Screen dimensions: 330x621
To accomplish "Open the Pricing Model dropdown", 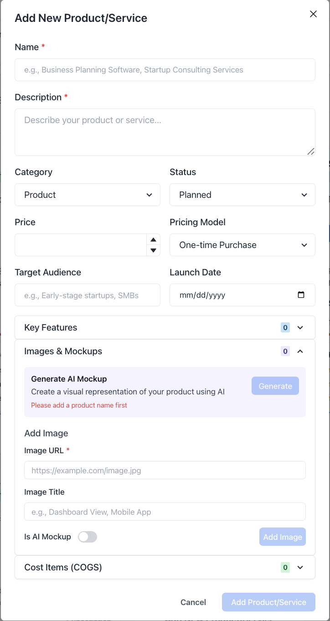I will [242, 245].
